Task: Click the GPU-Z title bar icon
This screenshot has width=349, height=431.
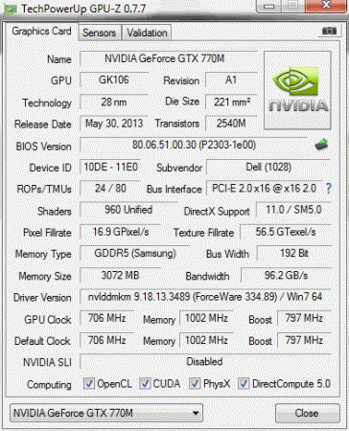Action: (x=11, y=9)
